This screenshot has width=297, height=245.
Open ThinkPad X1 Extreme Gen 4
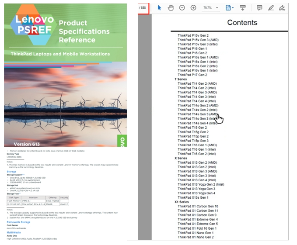[198, 219]
